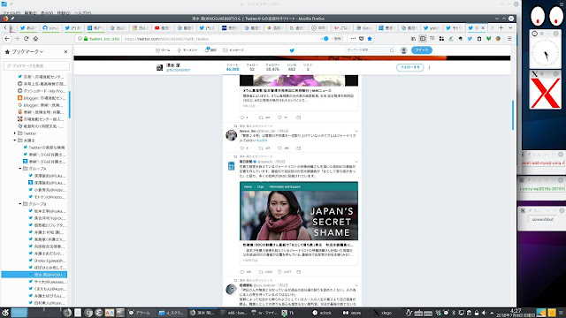Switch to the first Twitter tab
This screenshot has height=318, width=566.
[x=28, y=27]
